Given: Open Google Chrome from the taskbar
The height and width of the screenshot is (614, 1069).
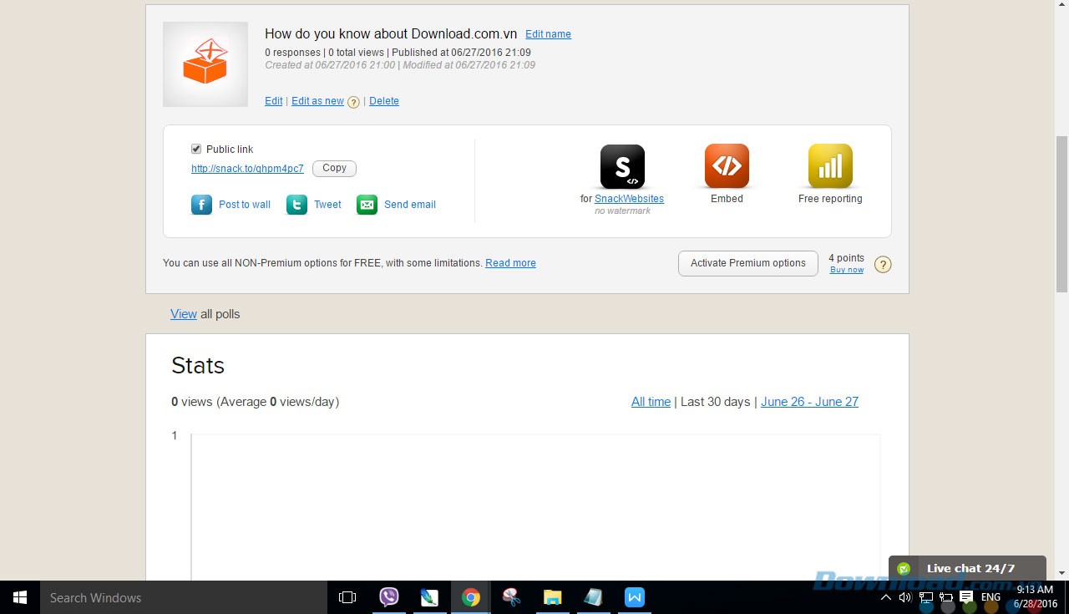Looking at the screenshot, I should point(471,597).
